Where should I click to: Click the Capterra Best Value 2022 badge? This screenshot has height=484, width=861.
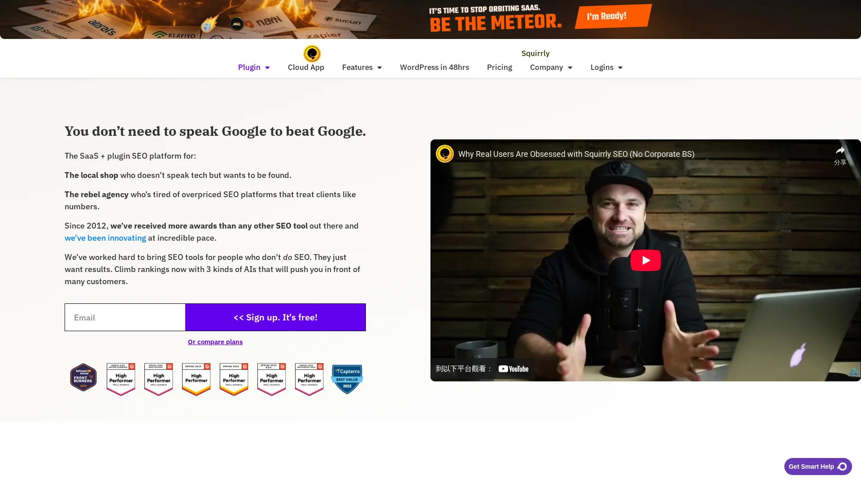[347, 379]
